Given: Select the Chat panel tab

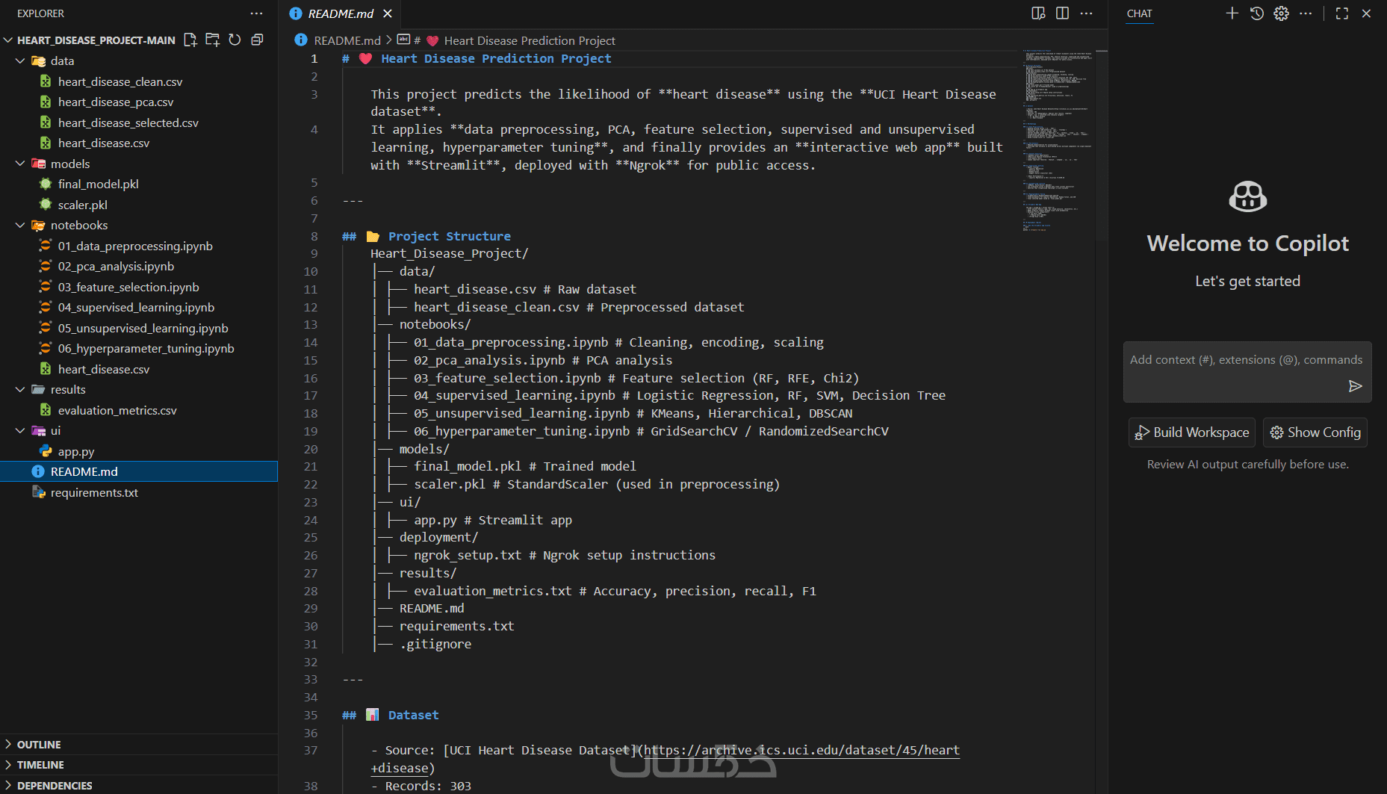Looking at the screenshot, I should 1139,13.
